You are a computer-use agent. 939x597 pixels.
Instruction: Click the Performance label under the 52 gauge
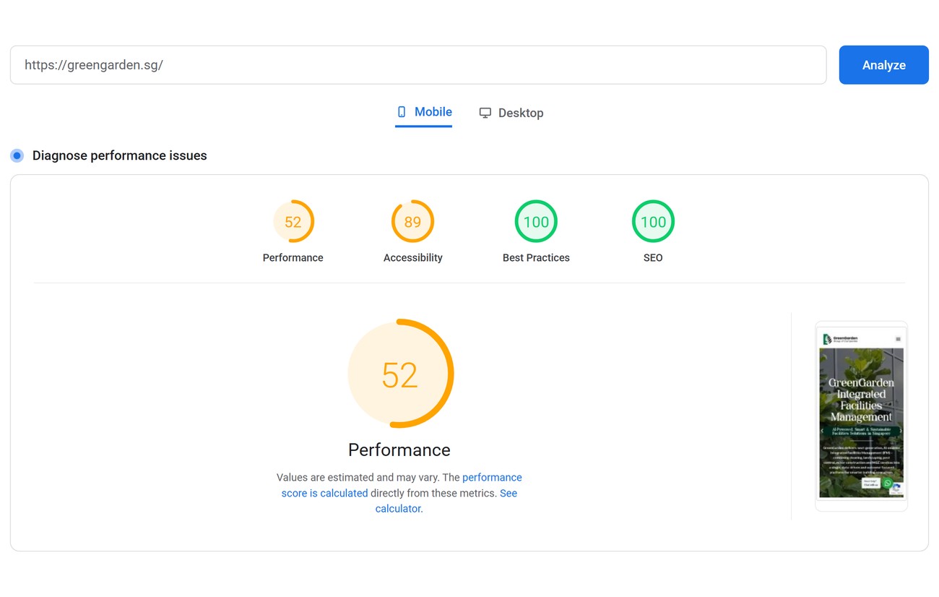pyautogui.click(x=293, y=258)
